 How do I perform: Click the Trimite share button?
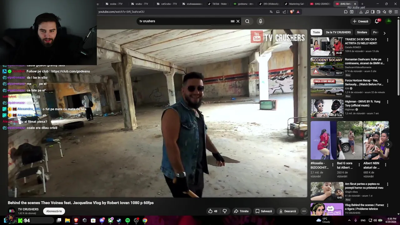(241, 211)
